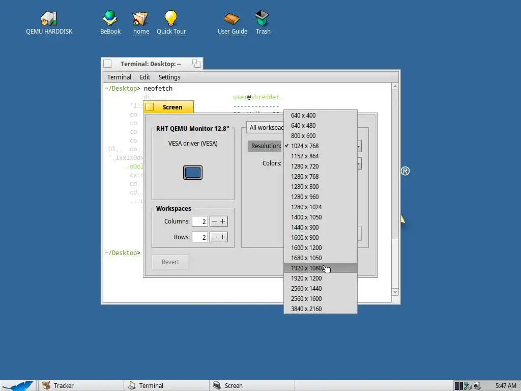This screenshot has width=521, height=391.
Task: Switch to Tracker in the Deskbar
Action: tap(80, 386)
